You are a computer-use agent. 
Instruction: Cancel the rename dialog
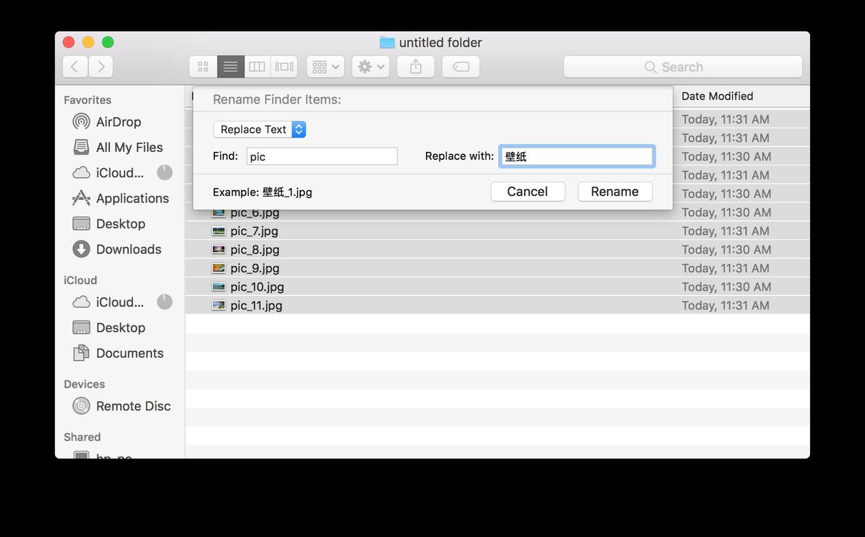point(528,191)
